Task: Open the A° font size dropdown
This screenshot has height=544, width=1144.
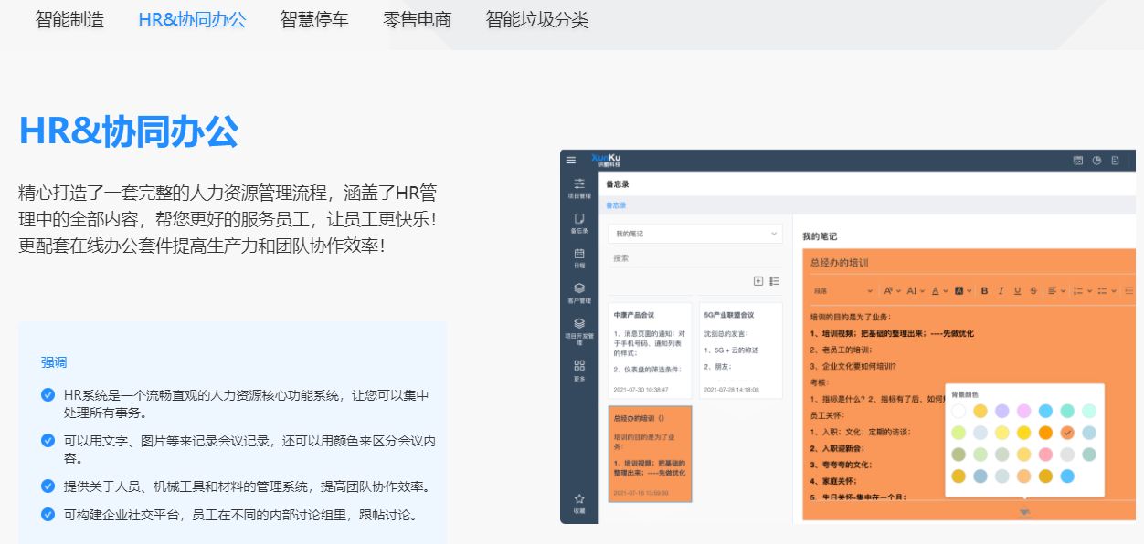Action: click(x=891, y=291)
